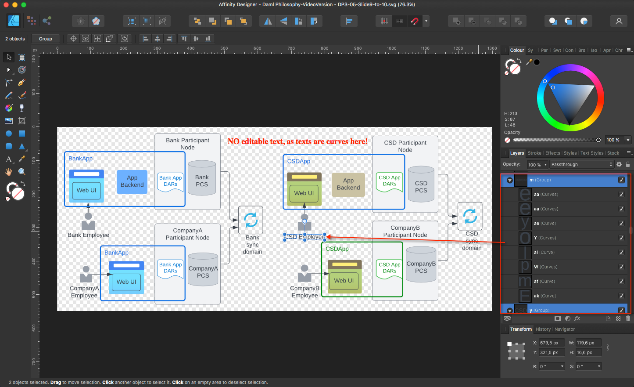Open the Passthrough blend mode dropdown
Image resolution: width=634 pixels, height=387 pixels.
(581, 164)
